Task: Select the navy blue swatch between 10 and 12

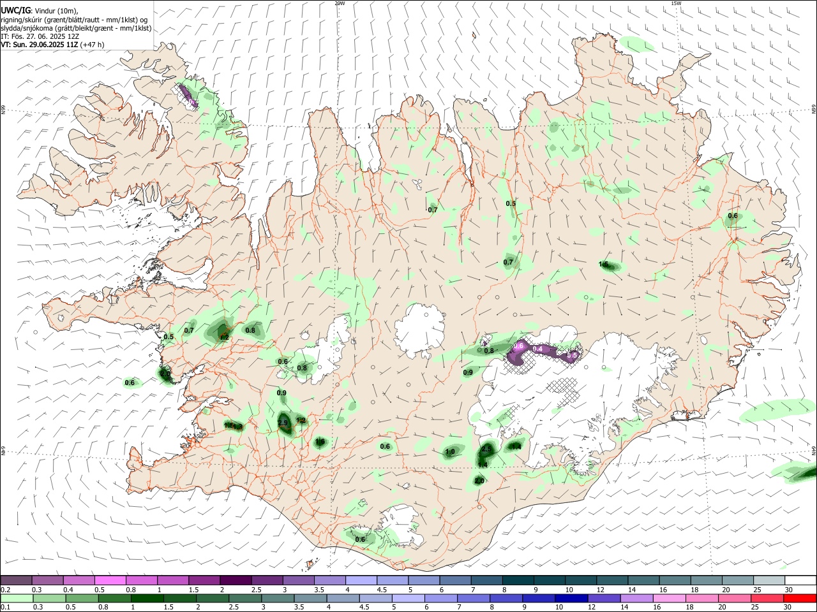Action: tap(571, 598)
